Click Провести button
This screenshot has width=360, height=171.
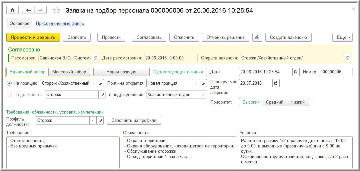tap(111, 37)
